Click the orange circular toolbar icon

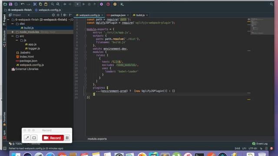[115, 4]
